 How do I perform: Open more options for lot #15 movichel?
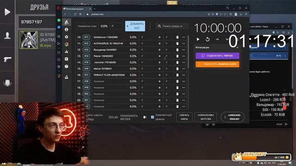pos(184,62)
